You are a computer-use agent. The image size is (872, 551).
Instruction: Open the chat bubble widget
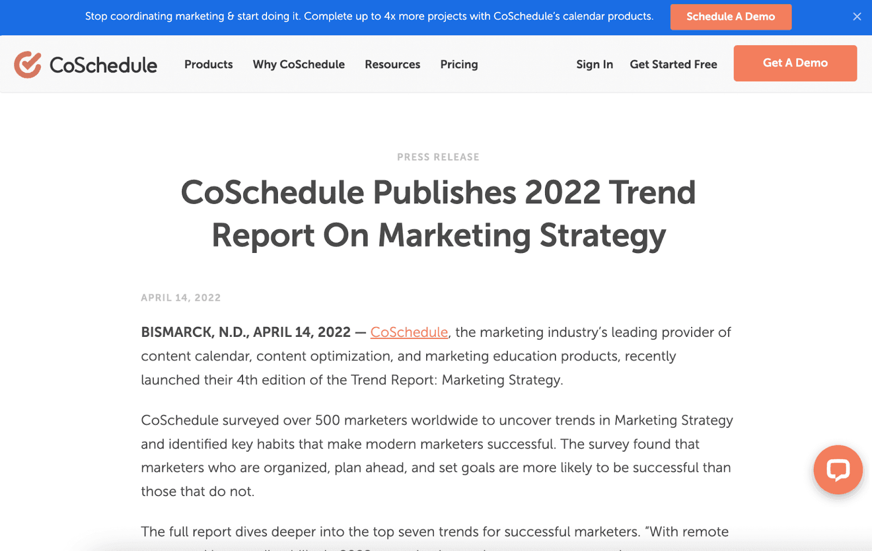point(838,469)
